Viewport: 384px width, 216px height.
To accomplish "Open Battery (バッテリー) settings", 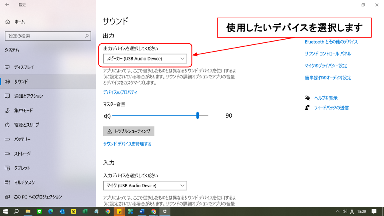I will pyautogui.click(x=22, y=139).
